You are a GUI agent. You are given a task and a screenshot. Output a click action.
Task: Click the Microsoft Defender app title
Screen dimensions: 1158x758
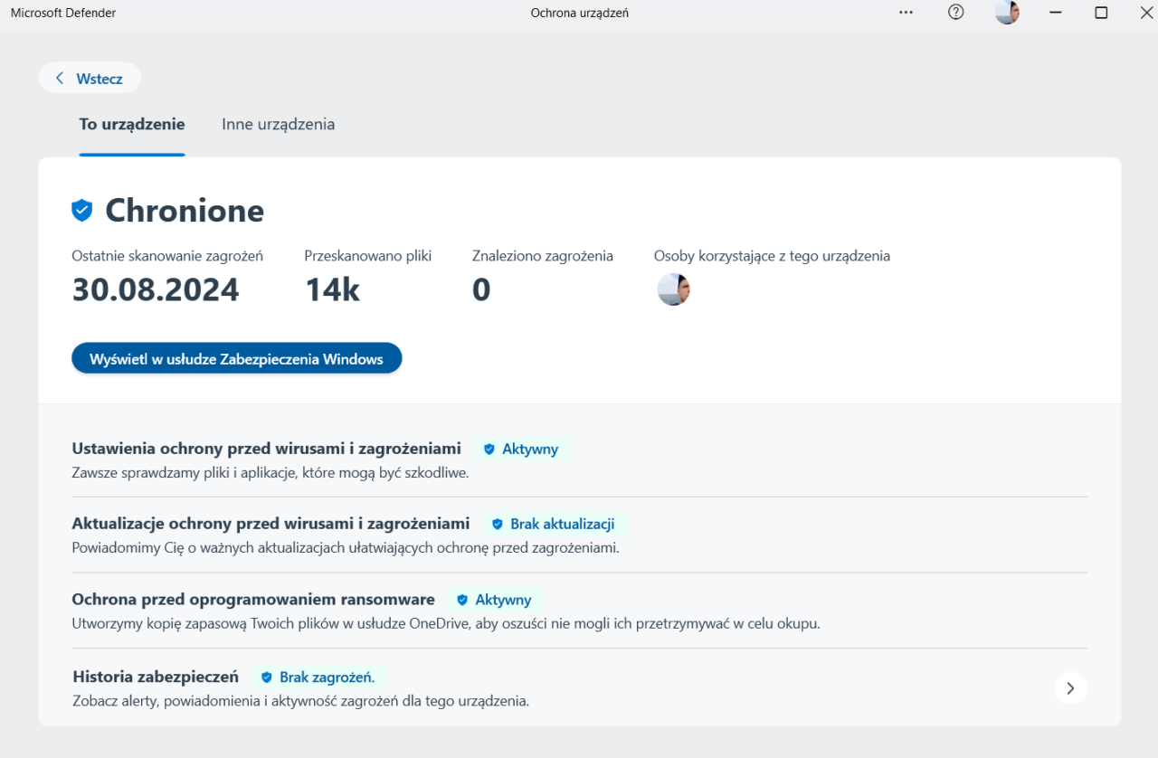pos(63,13)
